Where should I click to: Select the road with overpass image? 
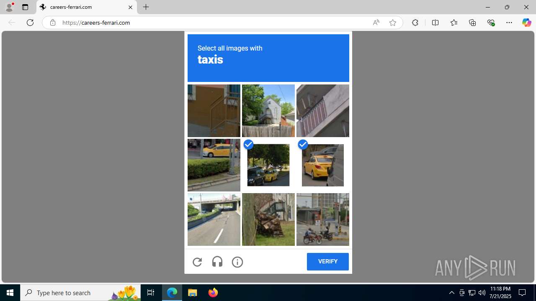[x=214, y=219]
